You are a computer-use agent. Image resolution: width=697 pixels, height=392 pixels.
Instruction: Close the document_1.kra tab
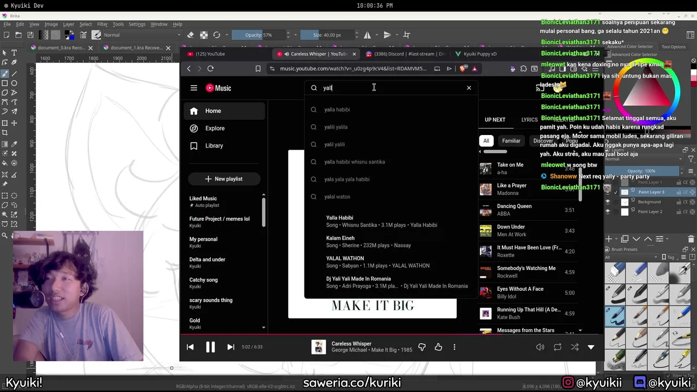tap(169, 47)
